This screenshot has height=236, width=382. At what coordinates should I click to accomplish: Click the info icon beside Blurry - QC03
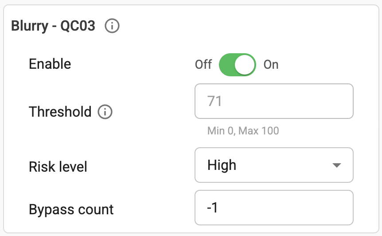coord(112,27)
